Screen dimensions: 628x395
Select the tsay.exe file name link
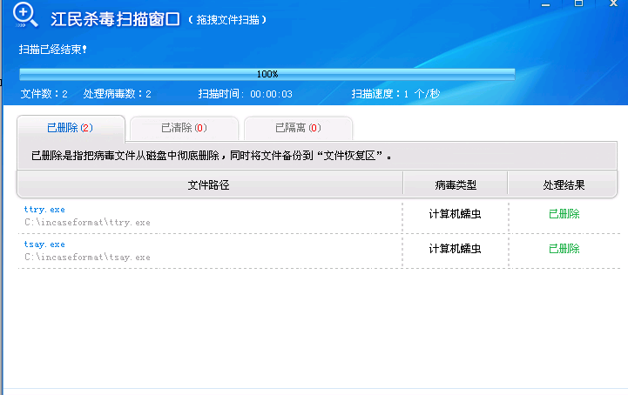(x=44, y=244)
